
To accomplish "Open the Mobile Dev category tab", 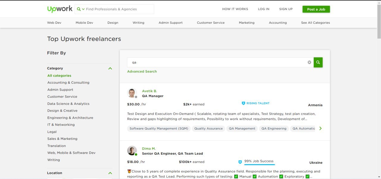I will coord(84,23).
